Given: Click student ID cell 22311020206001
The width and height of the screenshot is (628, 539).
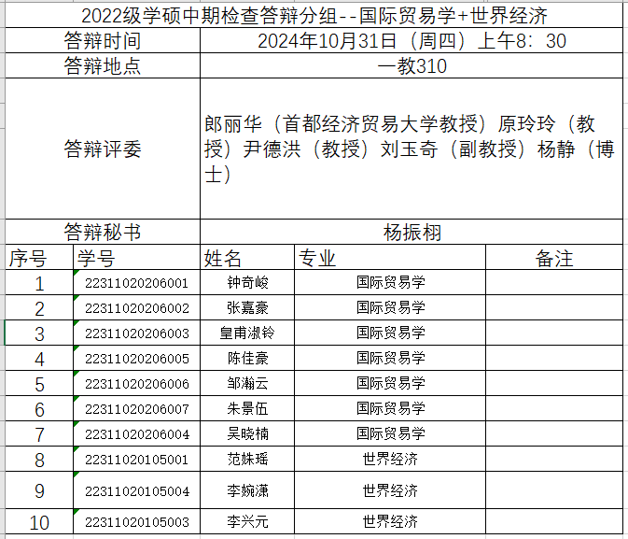Looking at the screenshot, I should click(136, 283).
